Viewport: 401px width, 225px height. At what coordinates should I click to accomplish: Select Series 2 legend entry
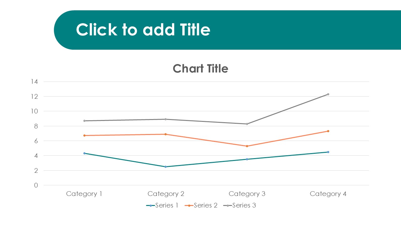pos(201,205)
